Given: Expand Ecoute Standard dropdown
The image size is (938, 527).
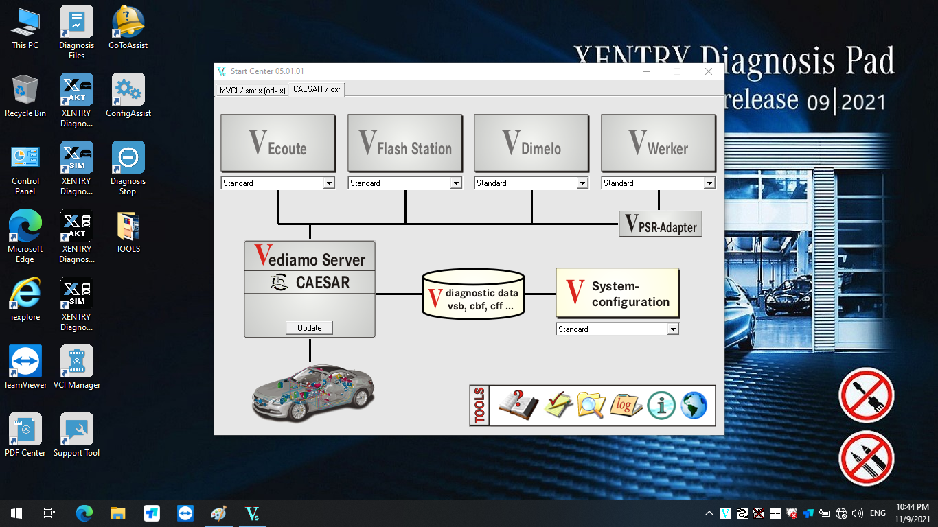Looking at the screenshot, I should [x=329, y=183].
